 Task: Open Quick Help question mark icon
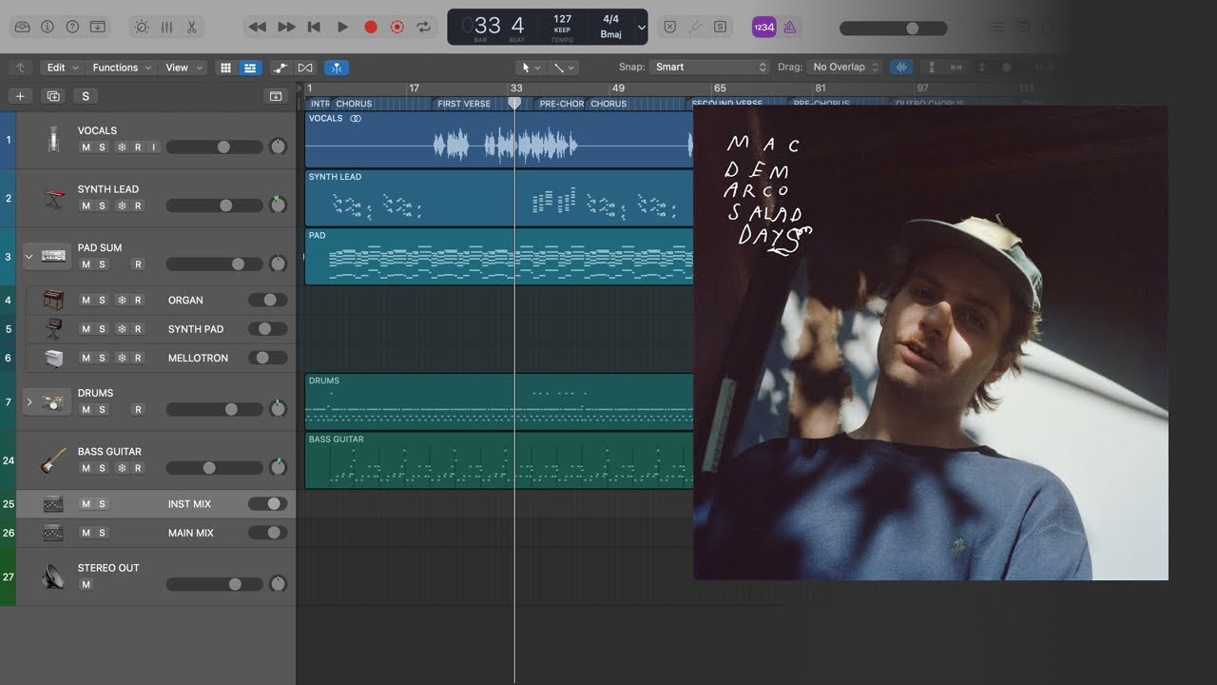(72, 27)
